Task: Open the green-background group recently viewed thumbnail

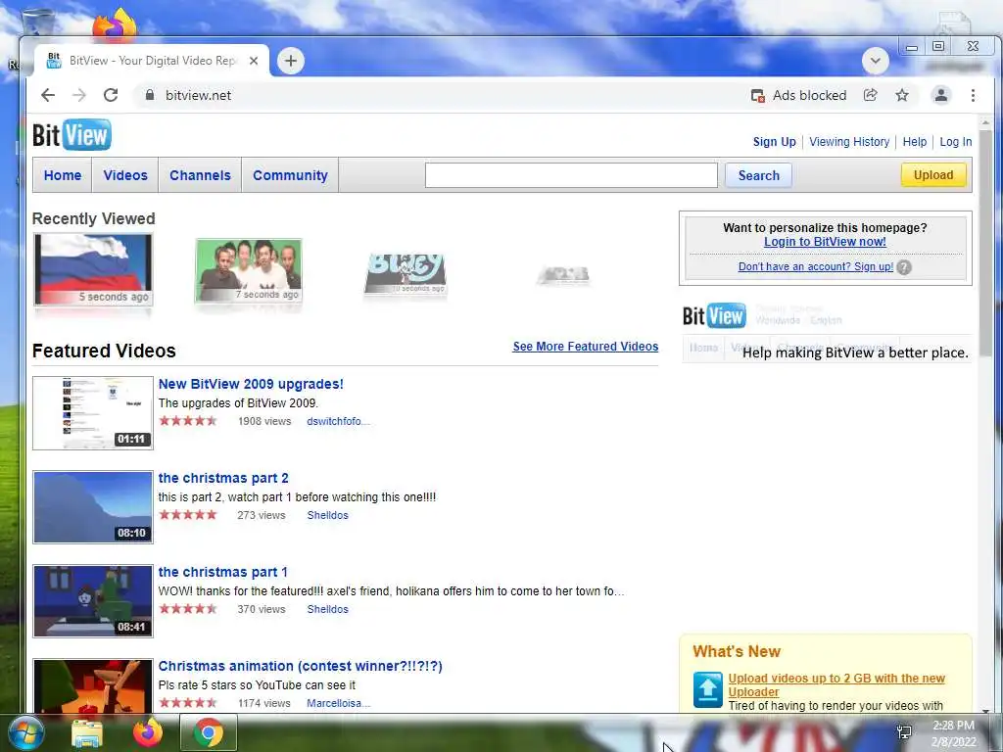Action: pos(248,270)
